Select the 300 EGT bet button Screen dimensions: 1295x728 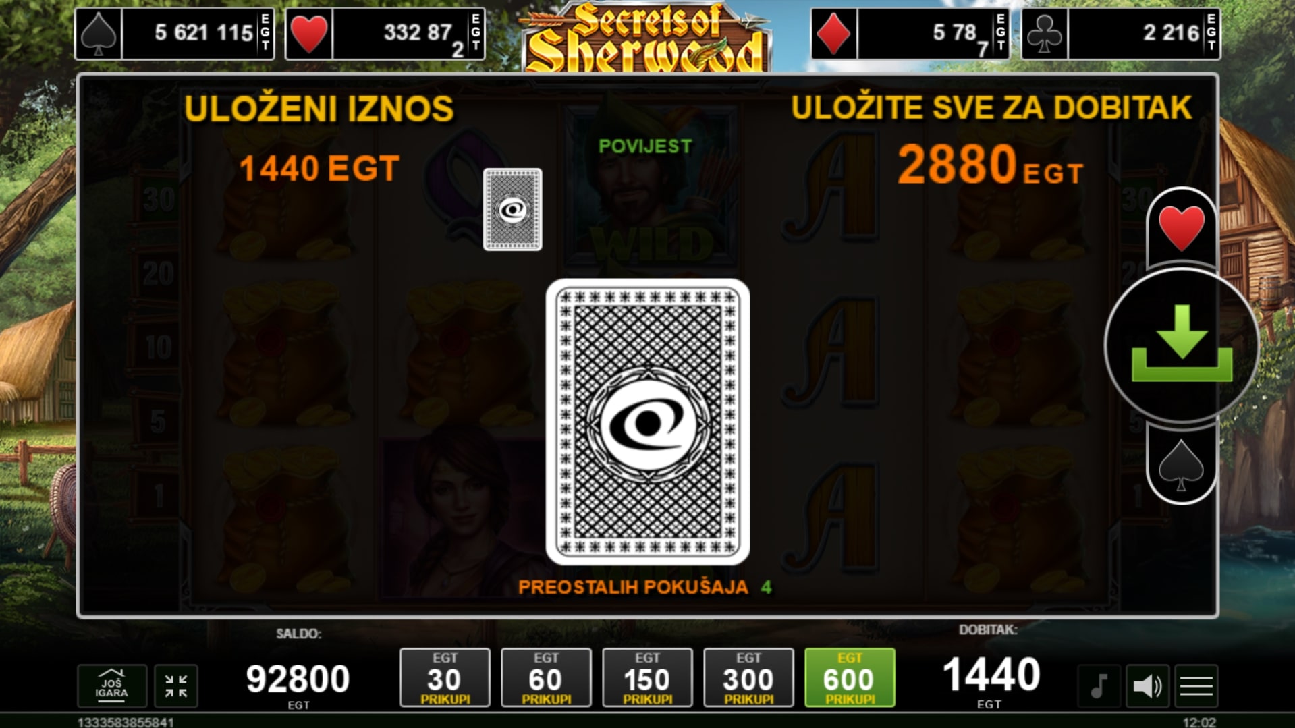point(748,677)
